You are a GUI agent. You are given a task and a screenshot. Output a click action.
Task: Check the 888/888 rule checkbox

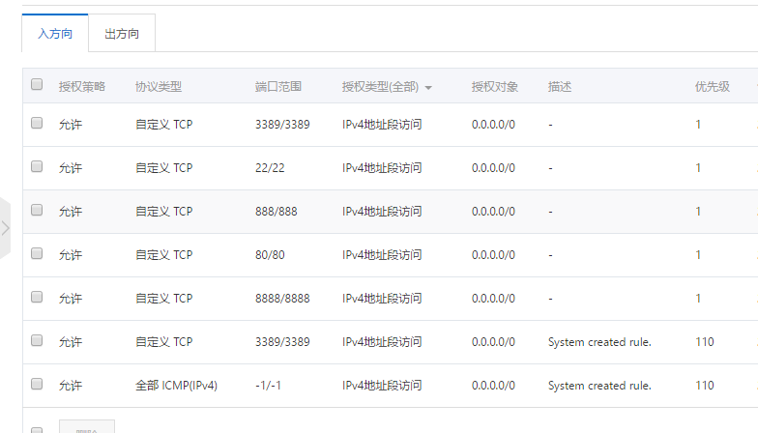[x=37, y=211]
